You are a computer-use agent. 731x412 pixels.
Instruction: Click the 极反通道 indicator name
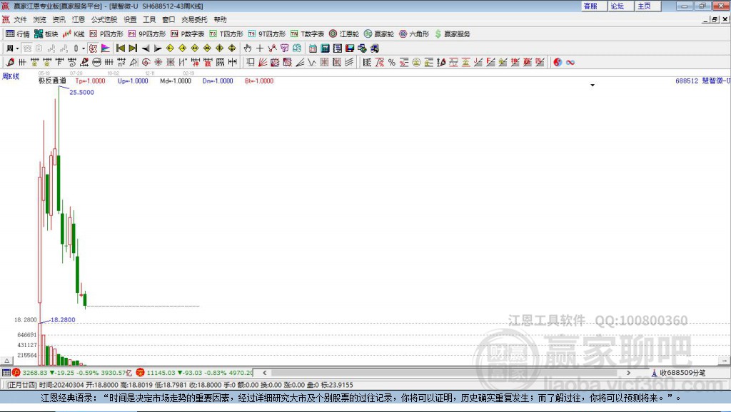coord(52,81)
